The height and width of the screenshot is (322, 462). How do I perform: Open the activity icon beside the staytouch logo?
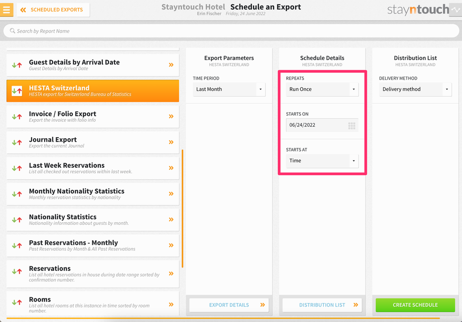[x=455, y=10]
